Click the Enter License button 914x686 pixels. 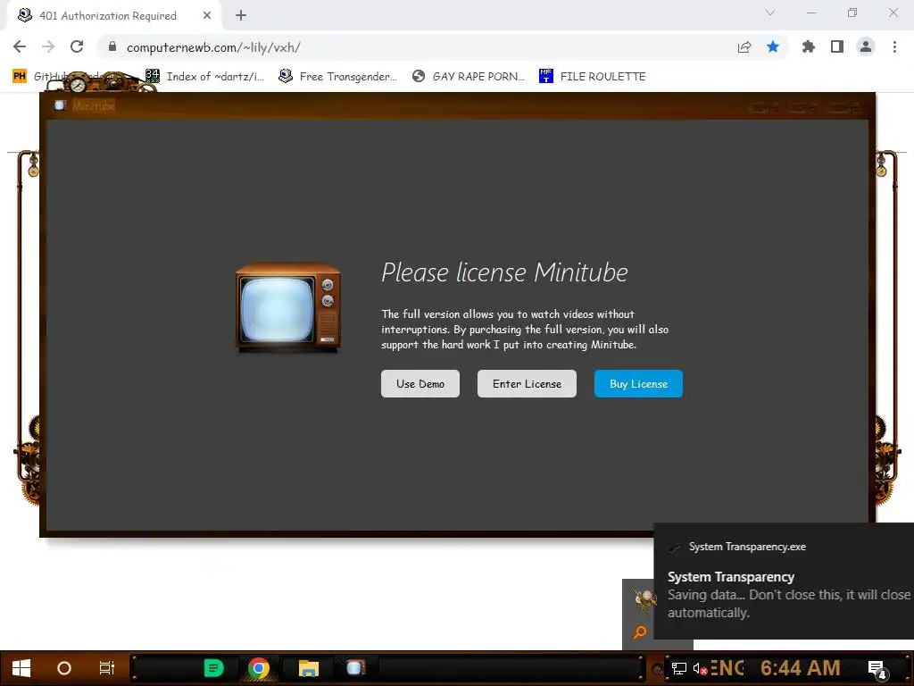527,384
